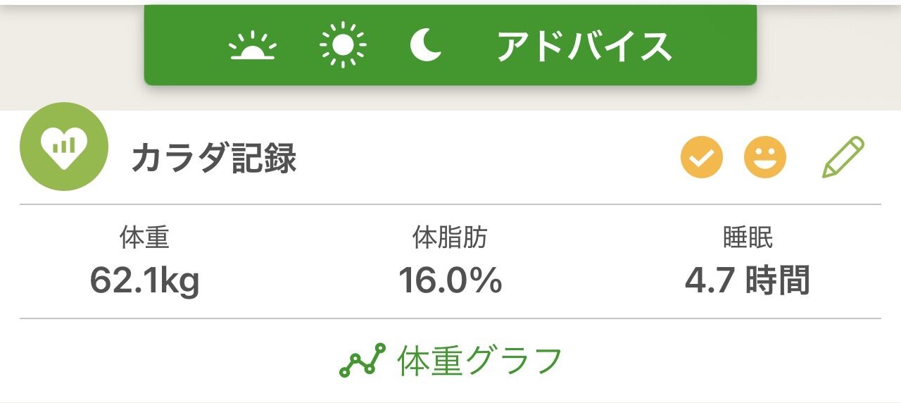Tap the 睡眠 sleep label
This screenshot has width=901, height=403.
pyautogui.click(x=748, y=238)
